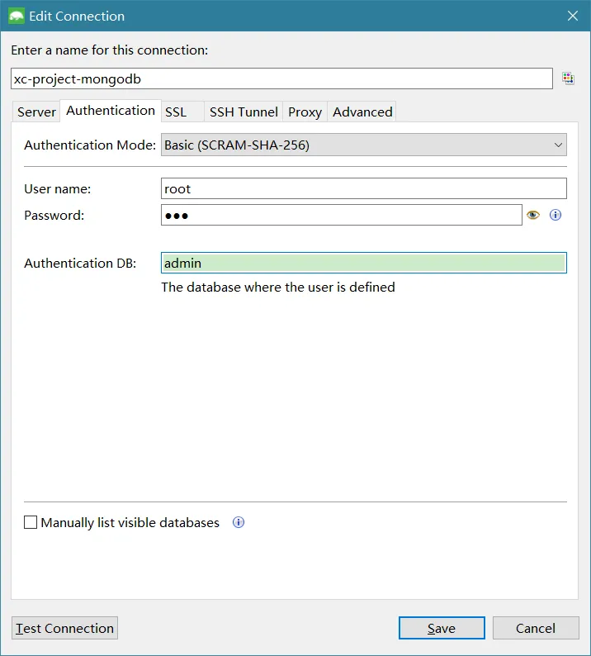This screenshot has height=656, width=591.
Task: Click the connection name text field
Action: (281, 78)
